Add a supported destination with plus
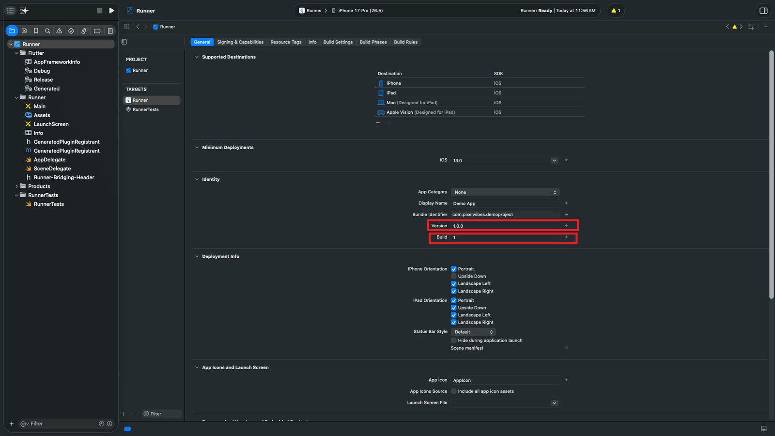Viewport: 775px width, 436px height. (x=378, y=123)
